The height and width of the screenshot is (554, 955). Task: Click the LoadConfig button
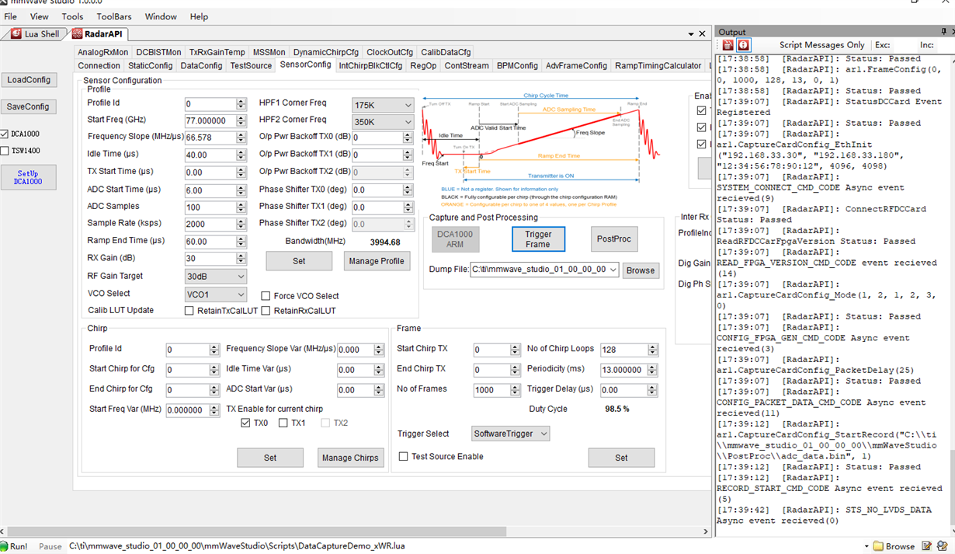(x=29, y=80)
